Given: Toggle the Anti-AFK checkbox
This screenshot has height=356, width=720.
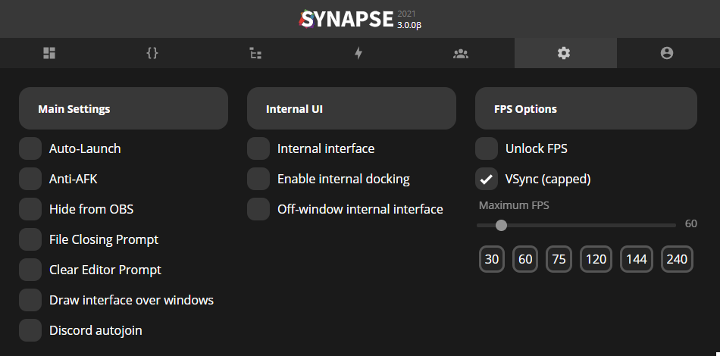Looking at the screenshot, I should click(x=30, y=179).
